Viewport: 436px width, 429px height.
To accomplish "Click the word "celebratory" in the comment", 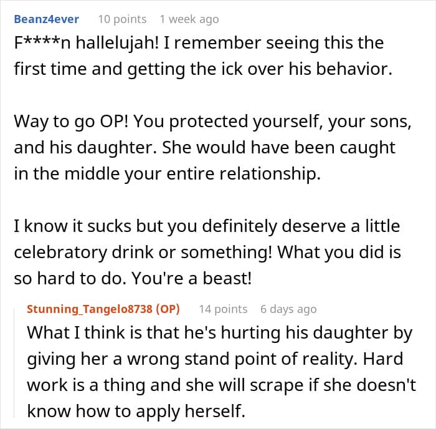I will pyautogui.click(x=60, y=252).
